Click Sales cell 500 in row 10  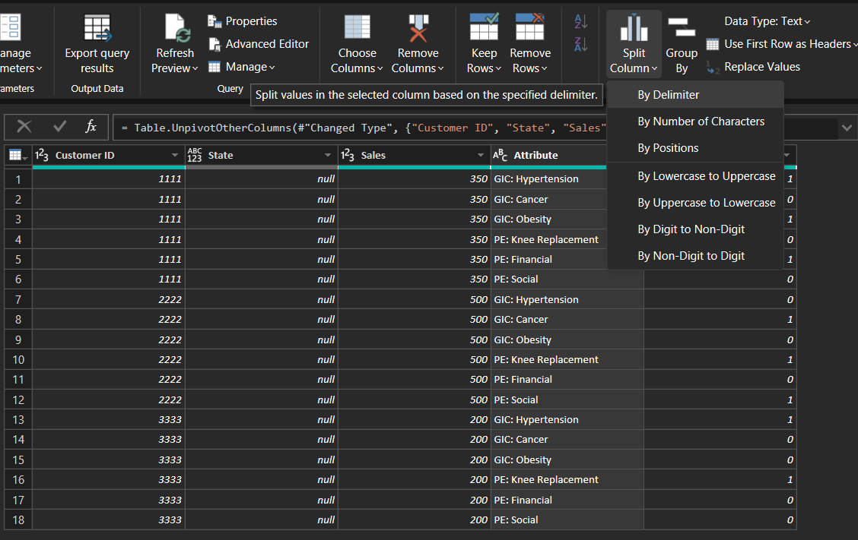(415, 360)
